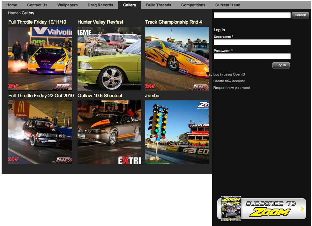View the Jambo gallery thumbnail image
312x226 pixels.
coord(177,132)
